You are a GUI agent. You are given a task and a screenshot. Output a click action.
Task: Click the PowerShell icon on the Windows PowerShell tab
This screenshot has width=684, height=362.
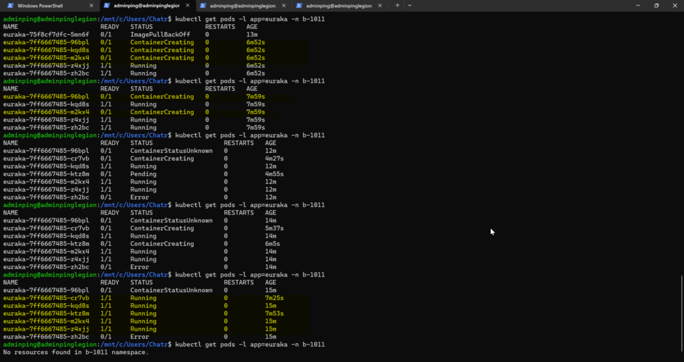click(10, 5)
